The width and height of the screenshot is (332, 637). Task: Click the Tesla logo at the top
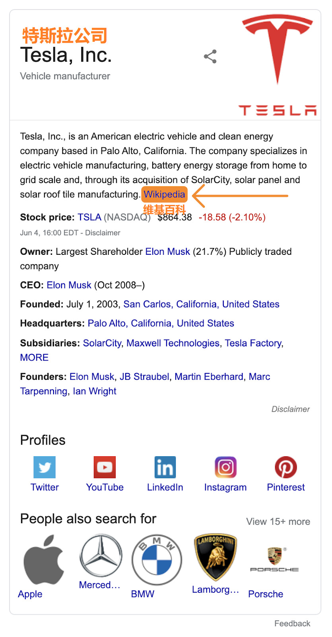click(277, 48)
